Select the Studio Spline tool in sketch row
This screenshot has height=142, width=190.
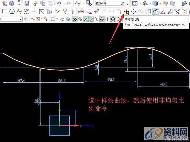[19, 11]
